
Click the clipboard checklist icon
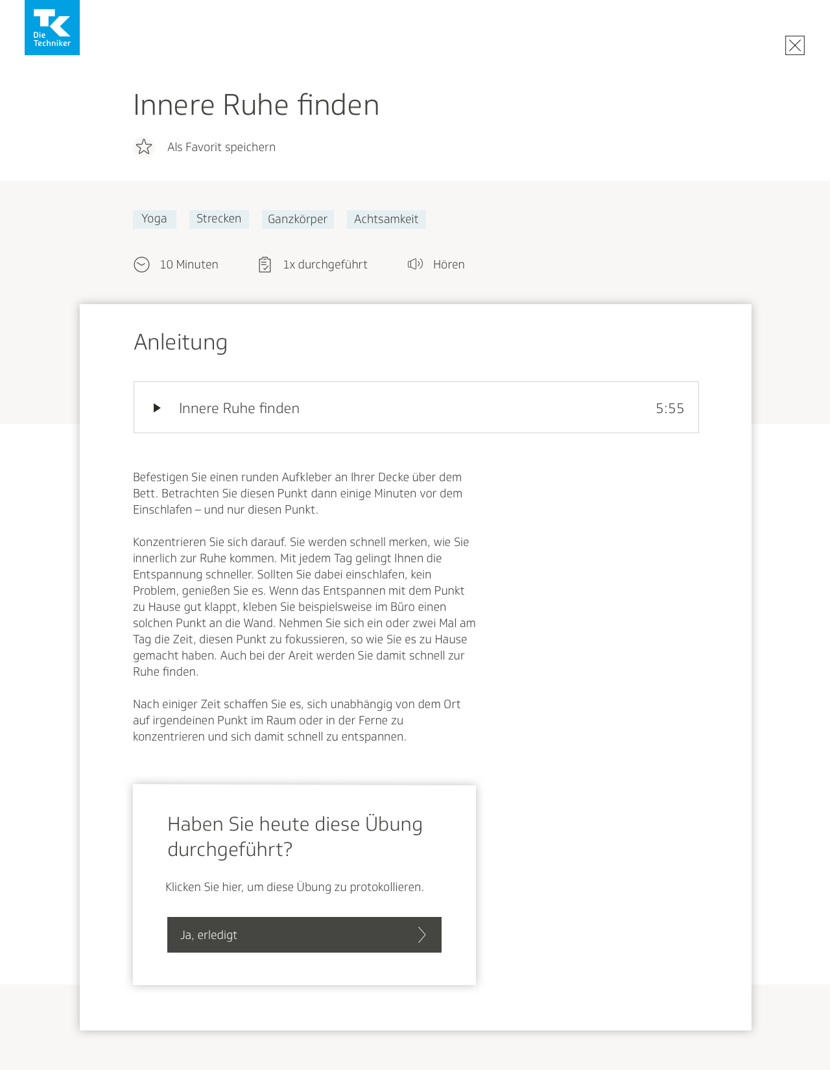click(265, 265)
